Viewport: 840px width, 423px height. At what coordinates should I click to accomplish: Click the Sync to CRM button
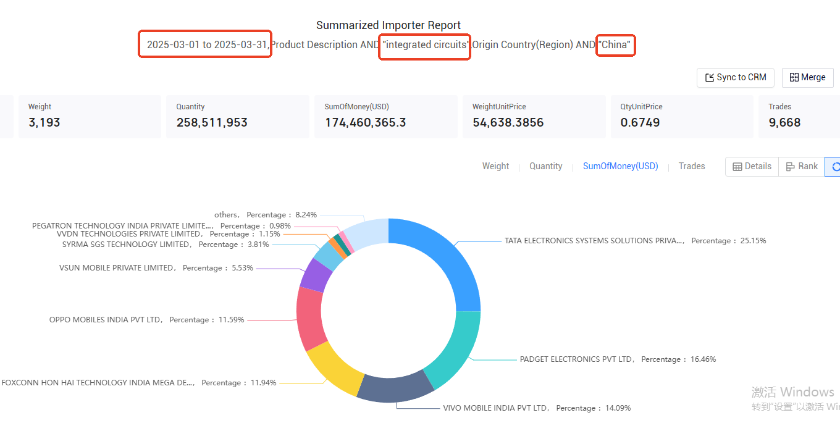(x=736, y=77)
